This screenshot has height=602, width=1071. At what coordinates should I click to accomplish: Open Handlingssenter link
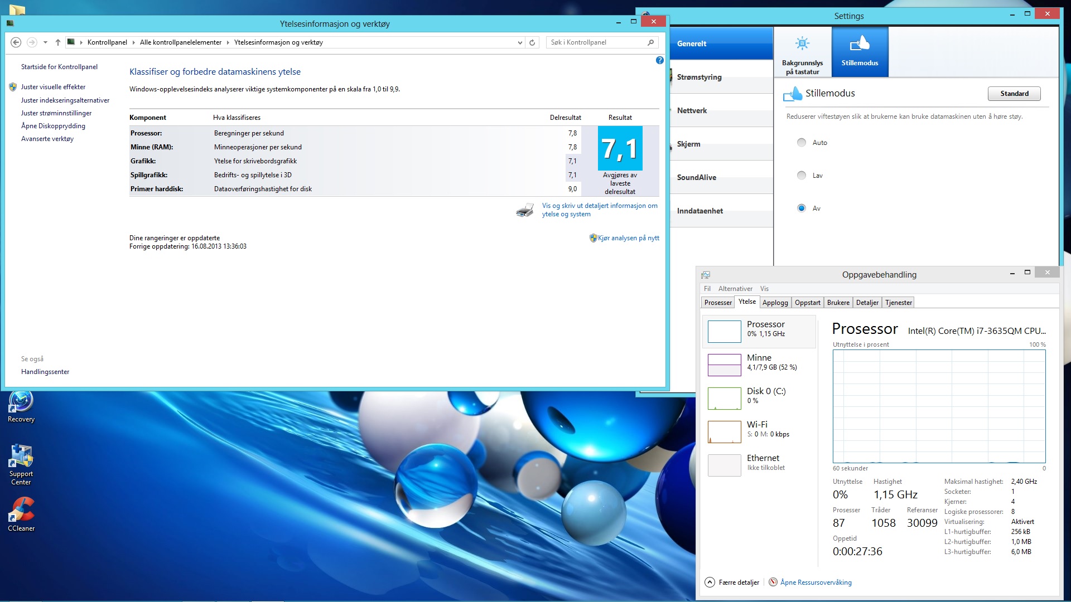click(x=45, y=372)
